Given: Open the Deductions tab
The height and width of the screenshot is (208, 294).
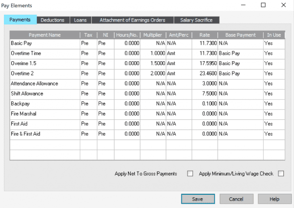Looking at the screenshot, I should click(x=53, y=20).
